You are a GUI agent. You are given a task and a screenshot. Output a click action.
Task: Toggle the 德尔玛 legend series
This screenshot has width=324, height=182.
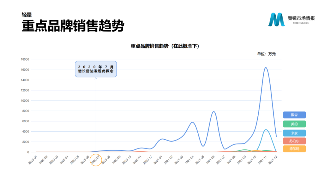(x=294, y=149)
